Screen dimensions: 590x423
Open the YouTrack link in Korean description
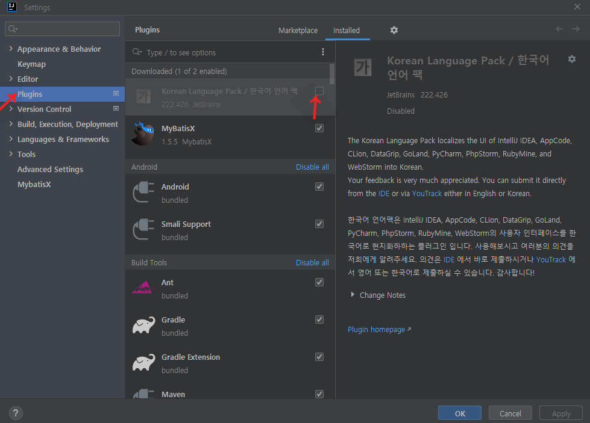(x=551, y=259)
